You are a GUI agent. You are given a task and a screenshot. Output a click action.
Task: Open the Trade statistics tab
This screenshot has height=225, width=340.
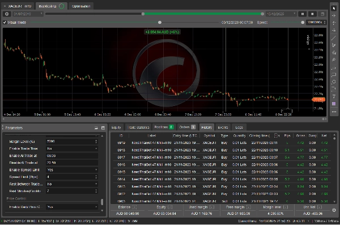tap(138, 128)
